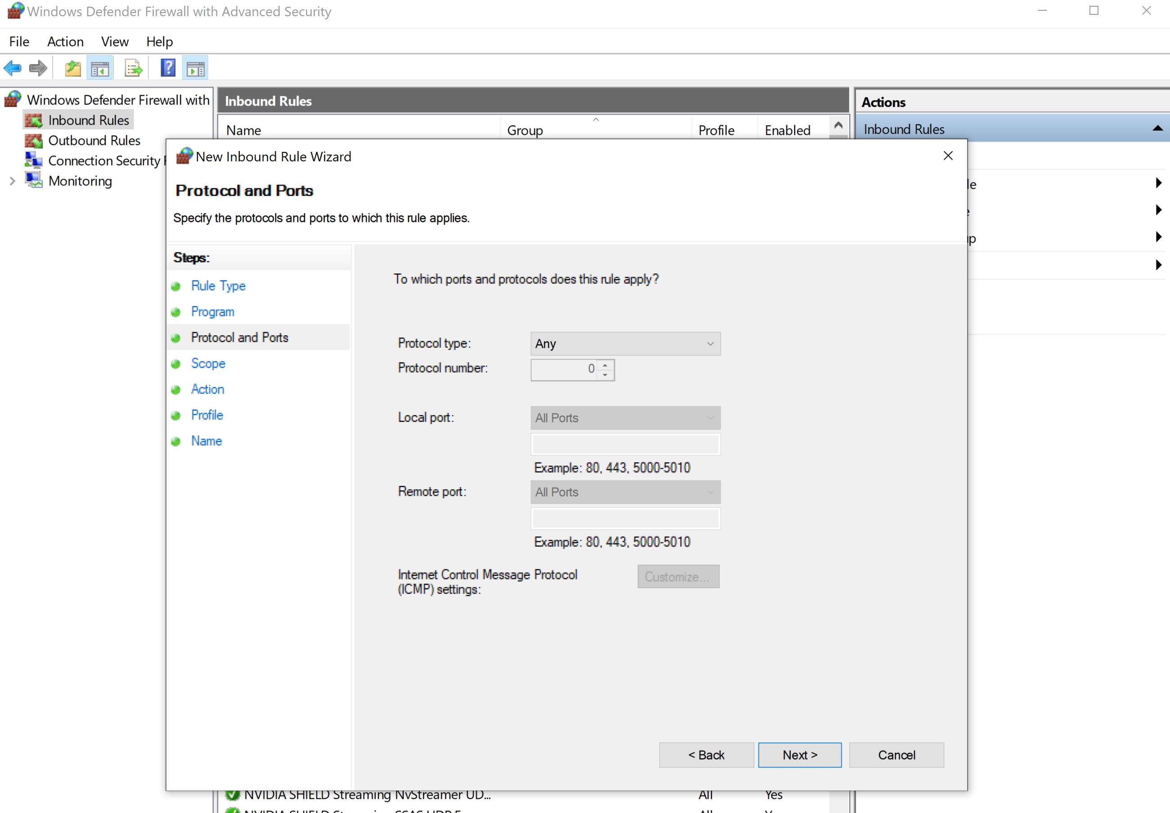Click the Connection Security Rules tree icon
Screen dimensions: 1170x813
[x=34, y=161]
